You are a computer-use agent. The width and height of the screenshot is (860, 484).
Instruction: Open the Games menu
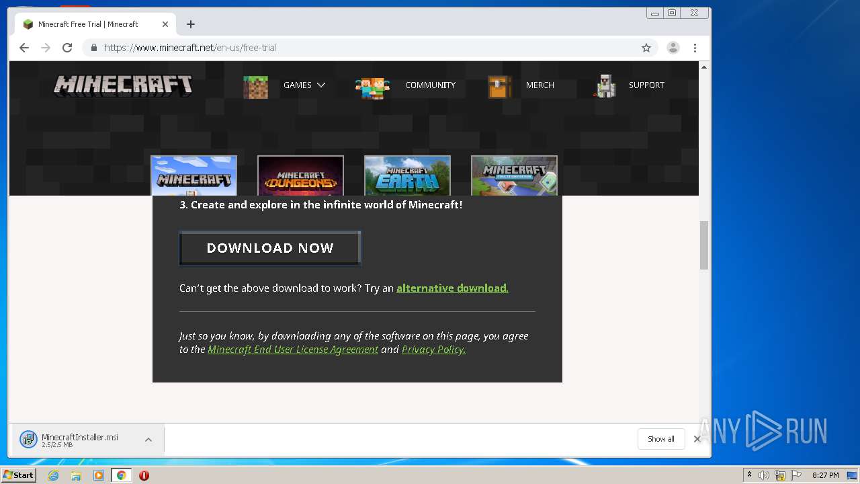[x=297, y=85]
